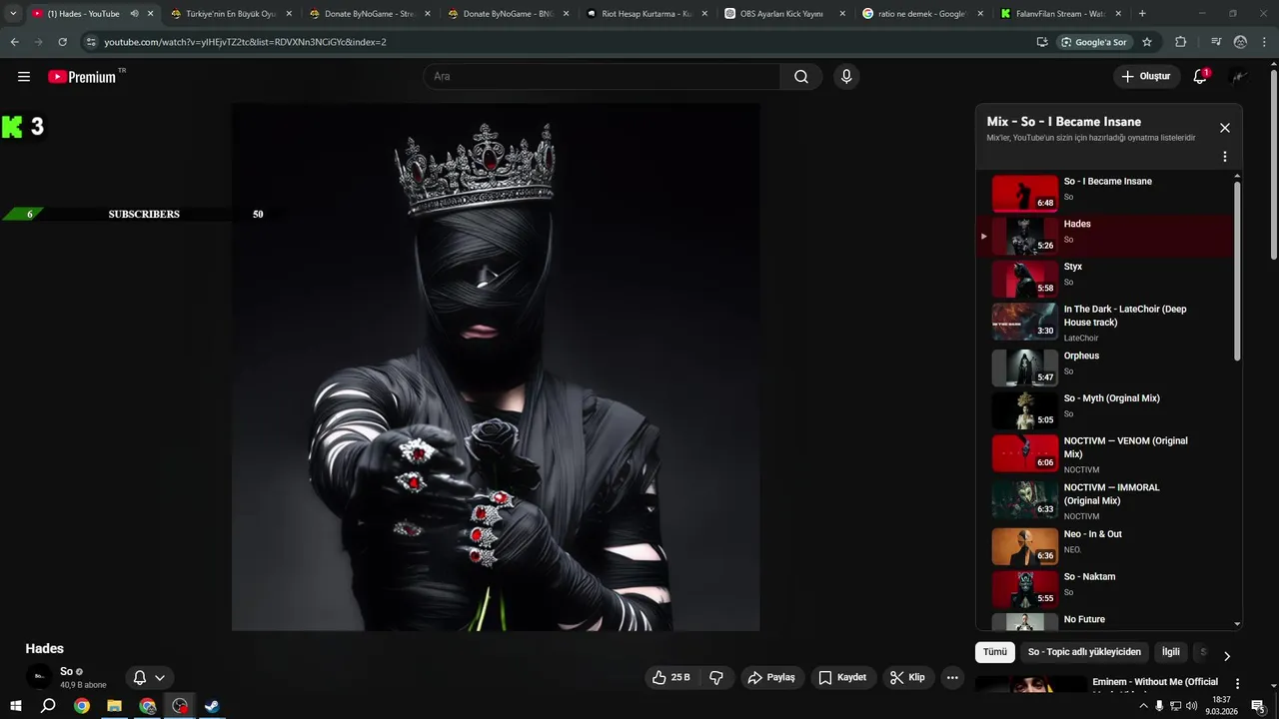Switch to FalanvFilan Stream tab
This screenshot has height=719, width=1279.
(1062, 14)
